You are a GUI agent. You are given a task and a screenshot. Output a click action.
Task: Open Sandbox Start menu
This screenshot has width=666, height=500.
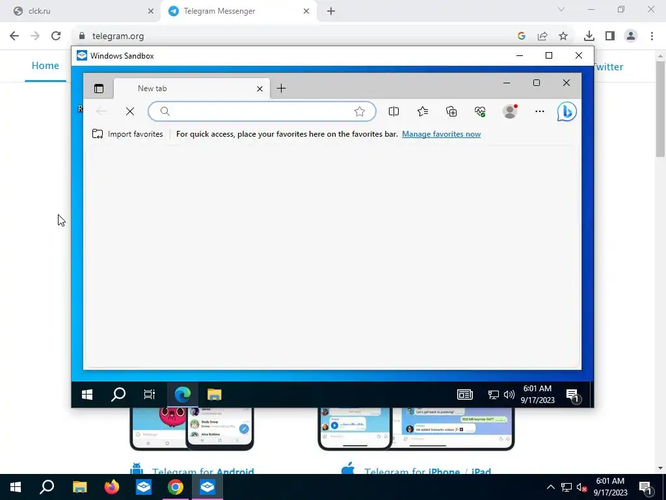87,395
